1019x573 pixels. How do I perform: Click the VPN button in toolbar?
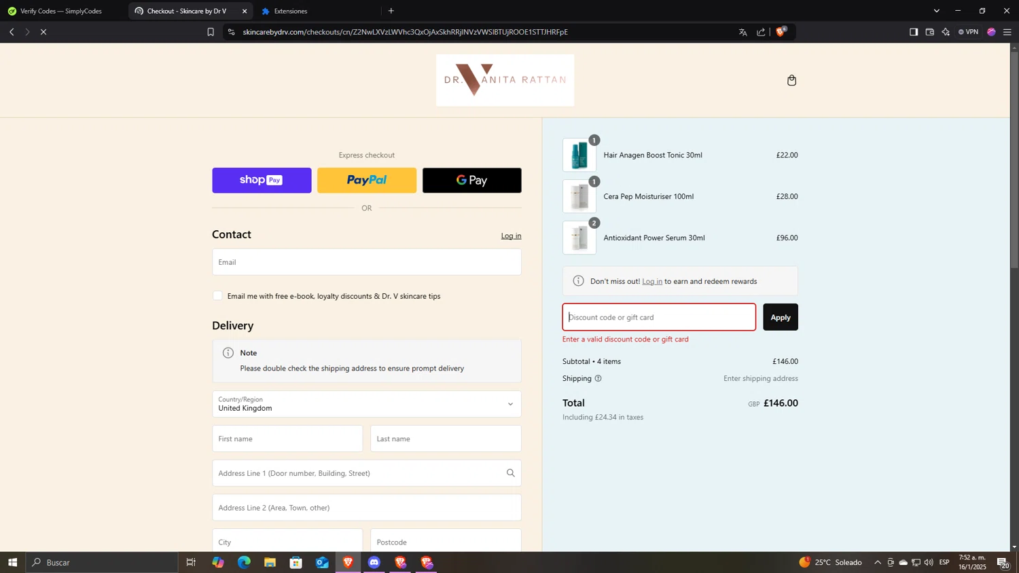pos(968,32)
